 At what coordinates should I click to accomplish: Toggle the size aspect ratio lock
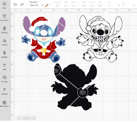[123, 3]
